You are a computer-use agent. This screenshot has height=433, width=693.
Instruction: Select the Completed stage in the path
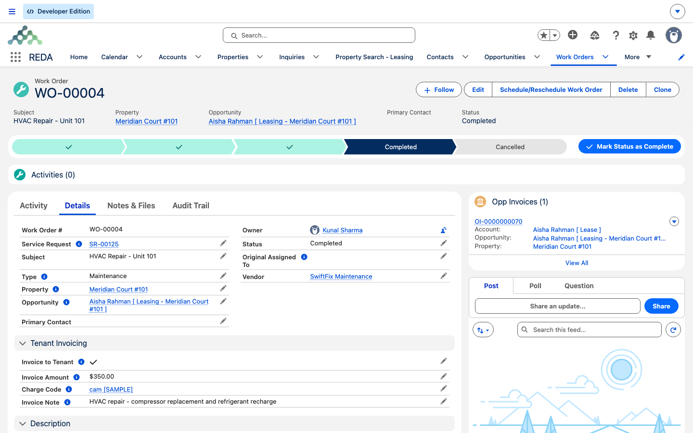(400, 147)
